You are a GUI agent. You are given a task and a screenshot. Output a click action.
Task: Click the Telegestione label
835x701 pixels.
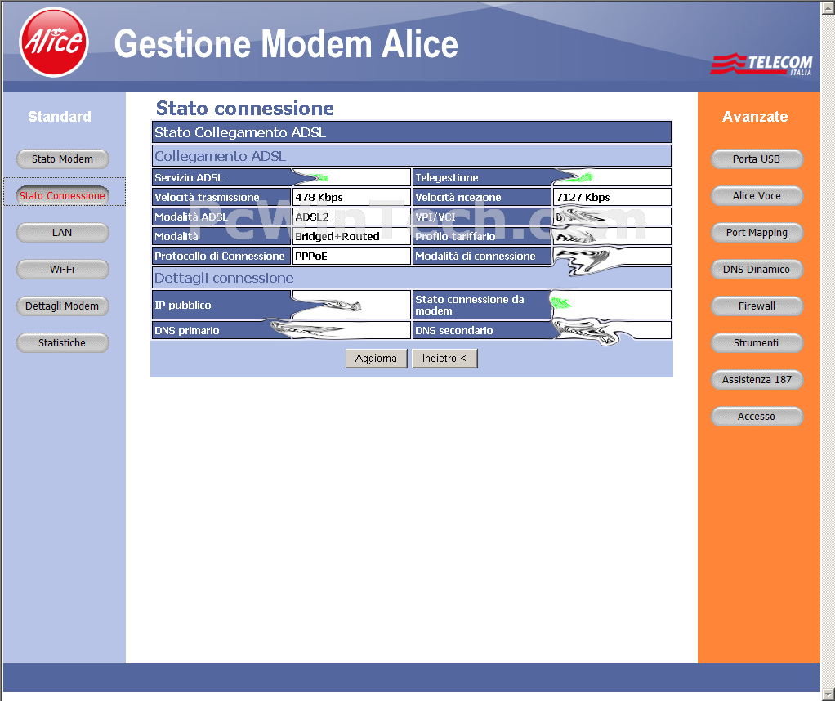(x=446, y=177)
